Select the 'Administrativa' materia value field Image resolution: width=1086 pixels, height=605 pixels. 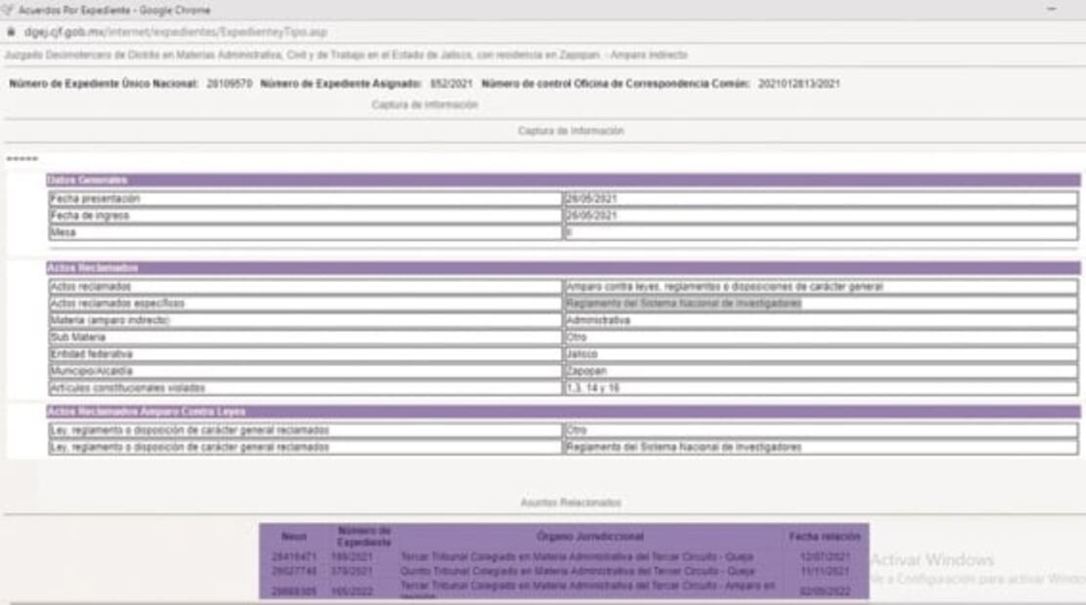click(x=684, y=318)
